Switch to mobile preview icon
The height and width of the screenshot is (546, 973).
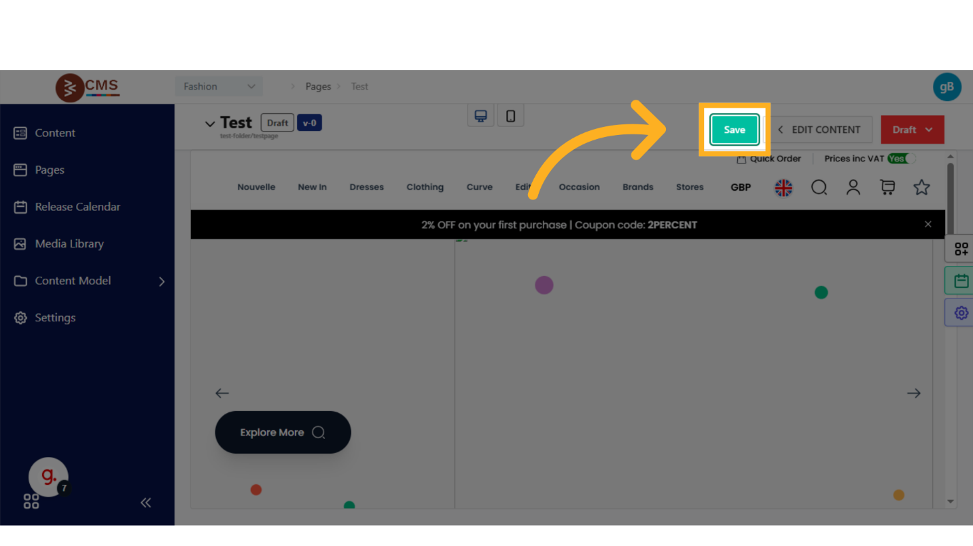(510, 116)
